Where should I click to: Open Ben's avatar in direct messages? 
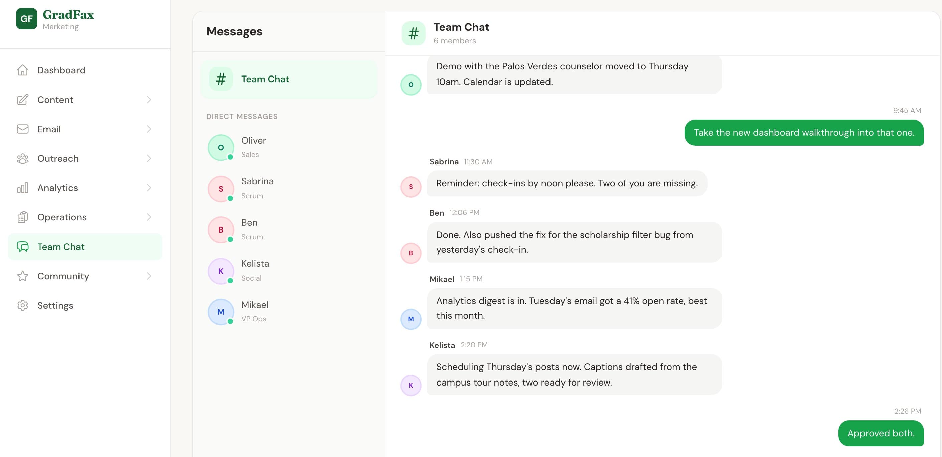pyautogui.click(x=221, y=230)
